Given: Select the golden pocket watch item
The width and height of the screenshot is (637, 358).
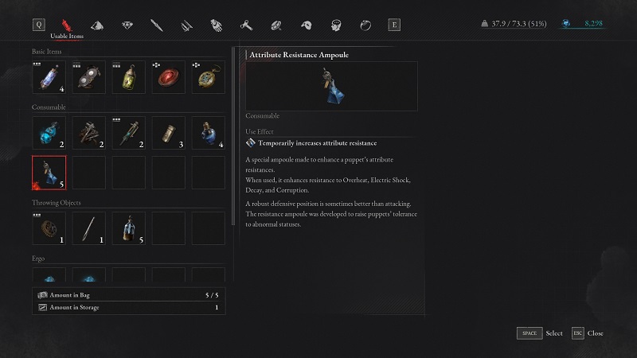Looking at the screenshot, I should coord(208,77).
